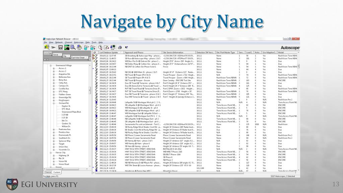This screenshot has height=193, width=343.
Task: Click the blue cone shapes toolbar icon
Action: pos(113,47)
